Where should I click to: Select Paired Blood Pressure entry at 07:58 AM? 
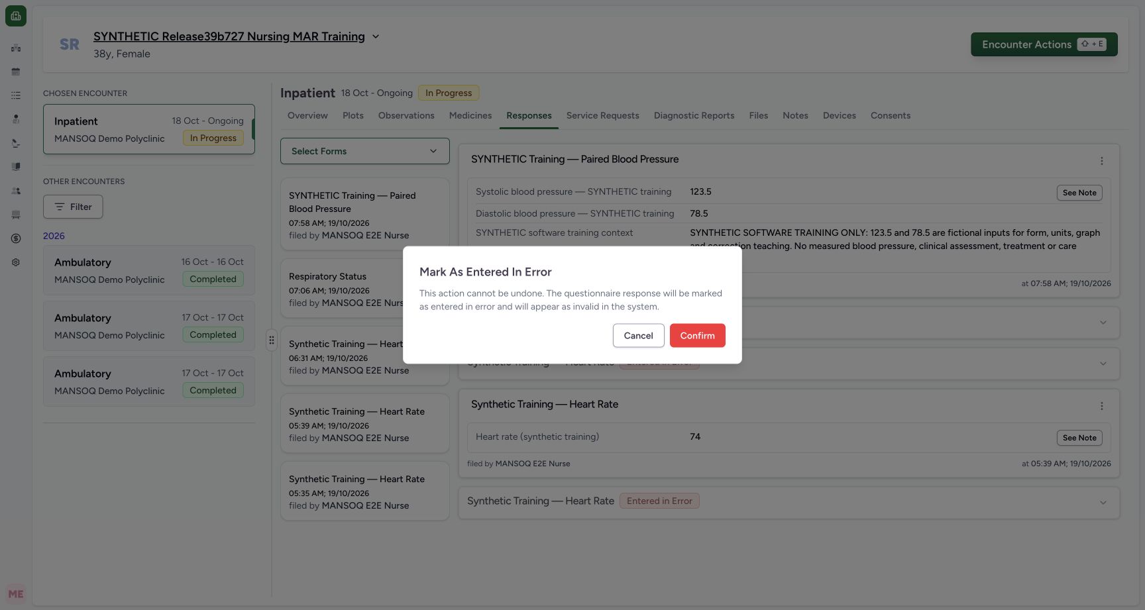pyautogui.click(x=365, y=215)
